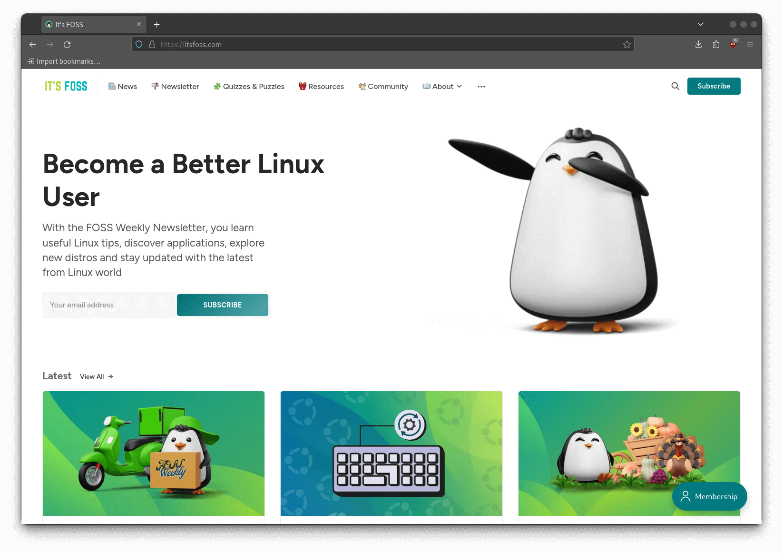The height and width of the screenshot is (553, 783).
Task: Open the Quizzes & Puzzles section
Action: click(x=249, y=86)
